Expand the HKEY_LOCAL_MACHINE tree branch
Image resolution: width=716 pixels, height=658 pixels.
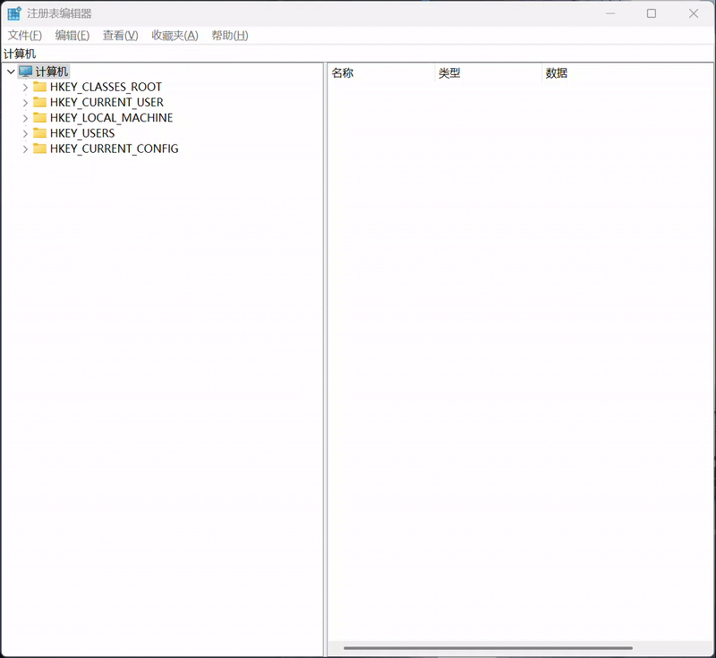[25, 118]
